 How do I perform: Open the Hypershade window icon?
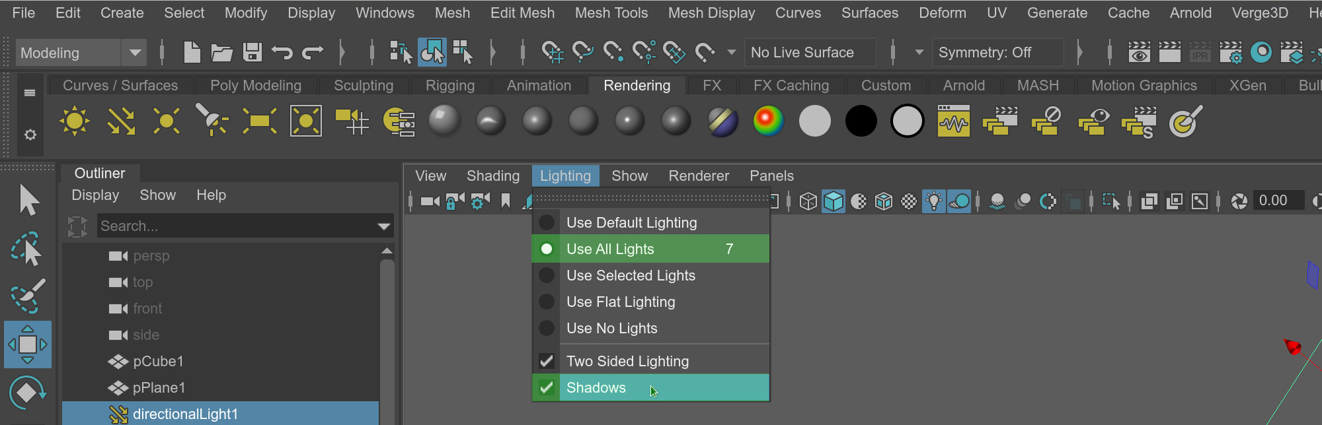1261,52
